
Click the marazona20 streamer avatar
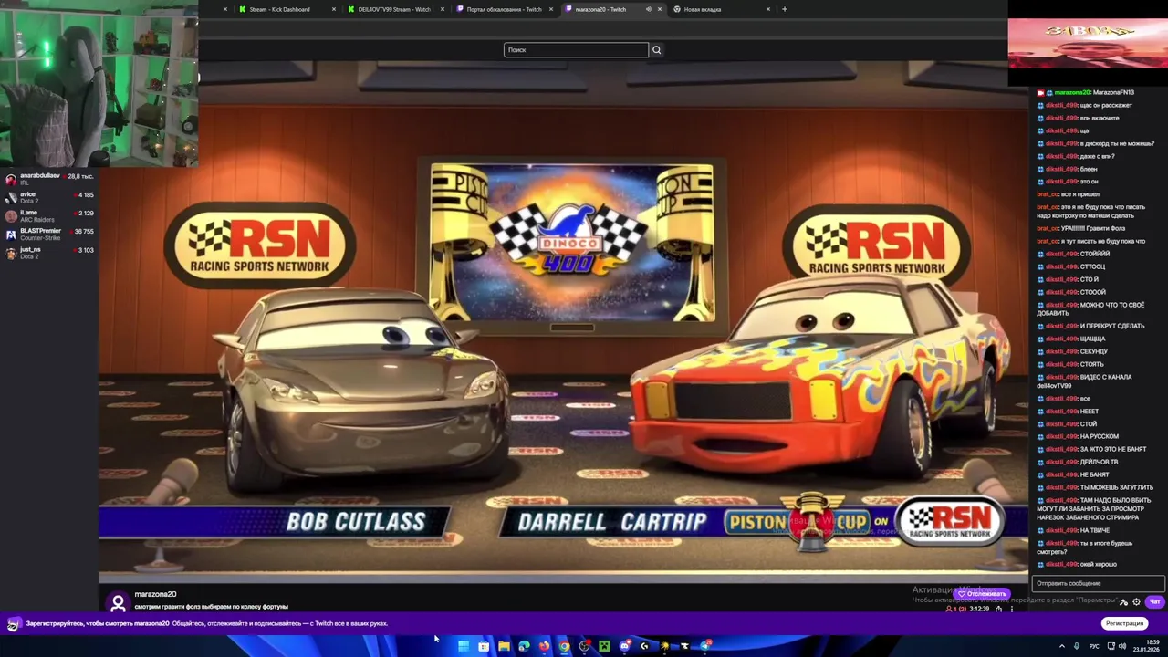(x=118, y=602)
